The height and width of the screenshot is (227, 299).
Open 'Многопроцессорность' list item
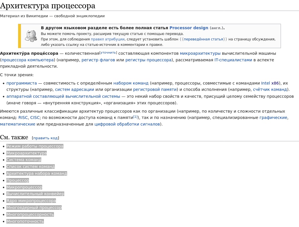[x=30, y=214]
